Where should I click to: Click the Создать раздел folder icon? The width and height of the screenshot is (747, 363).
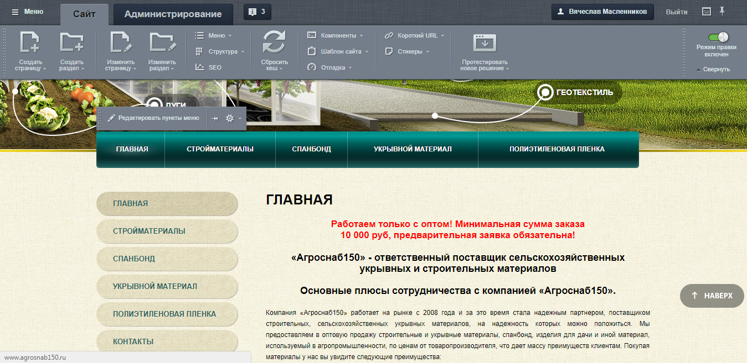[72, 43]
